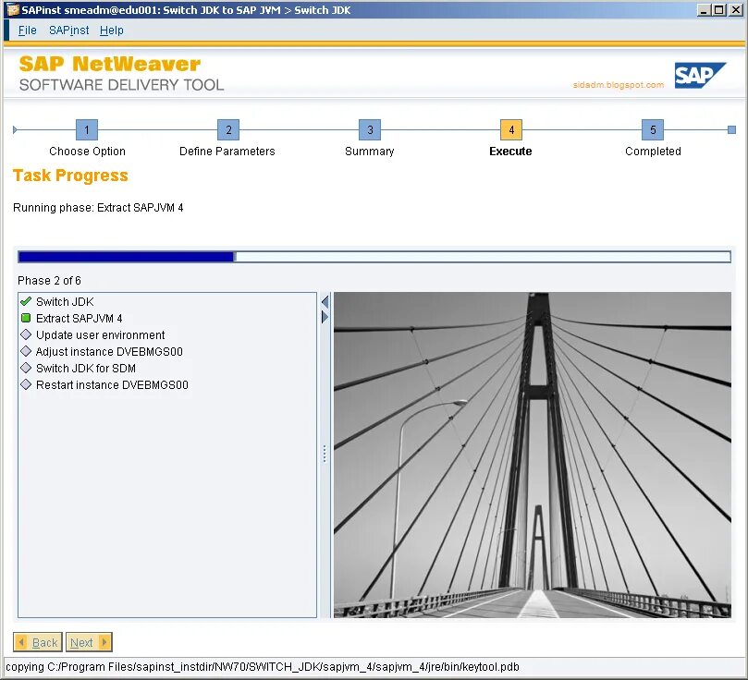Click the Running phase status text
Screen dimensions: 748x680
point(98,207)
